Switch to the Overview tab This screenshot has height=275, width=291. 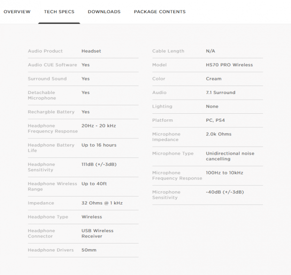coord(17,12)
